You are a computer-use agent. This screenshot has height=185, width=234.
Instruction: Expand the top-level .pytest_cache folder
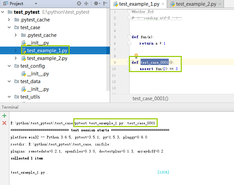(9, 20)
